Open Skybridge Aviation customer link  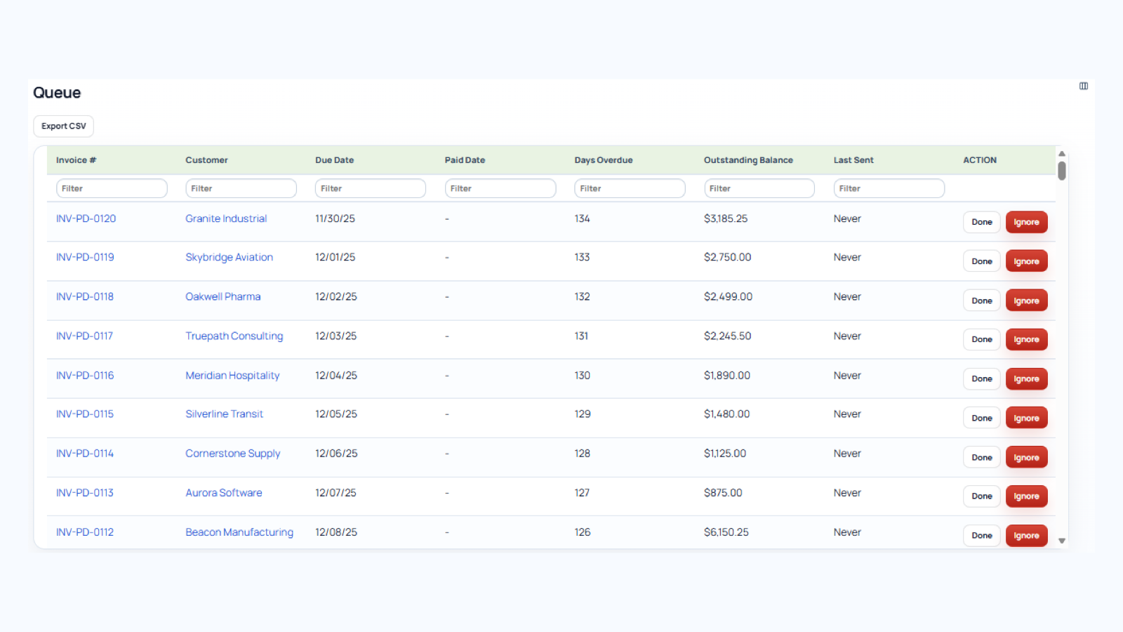(x=229, y=257)
